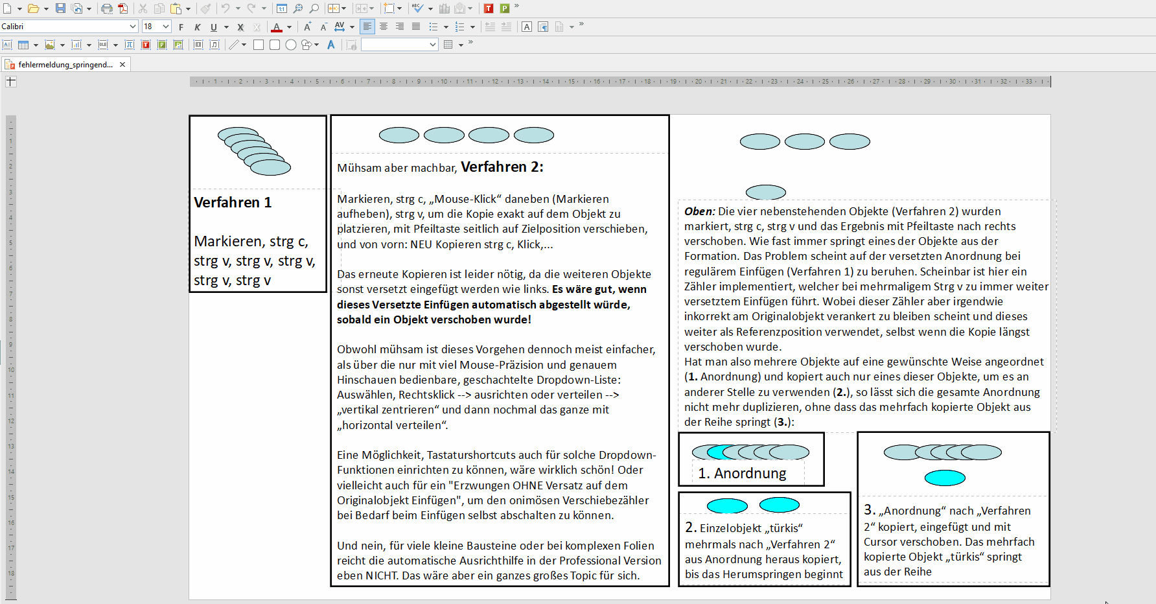Screen dimensions: 1156x604
Task: Click the Undo arrow icon
Action: pyautogui.click(x=225, y=8)
